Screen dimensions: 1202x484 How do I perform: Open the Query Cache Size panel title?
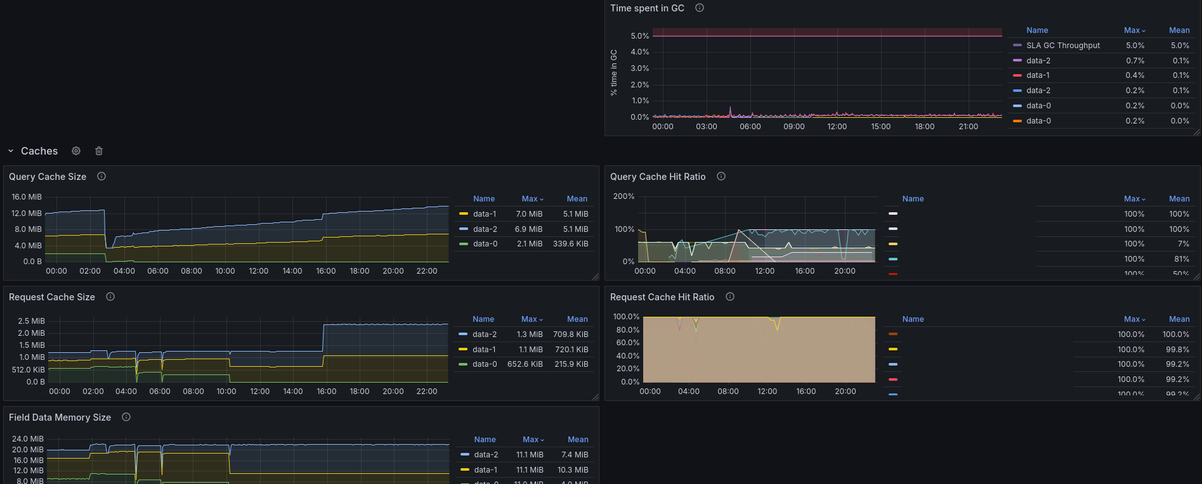coord(48,177)
